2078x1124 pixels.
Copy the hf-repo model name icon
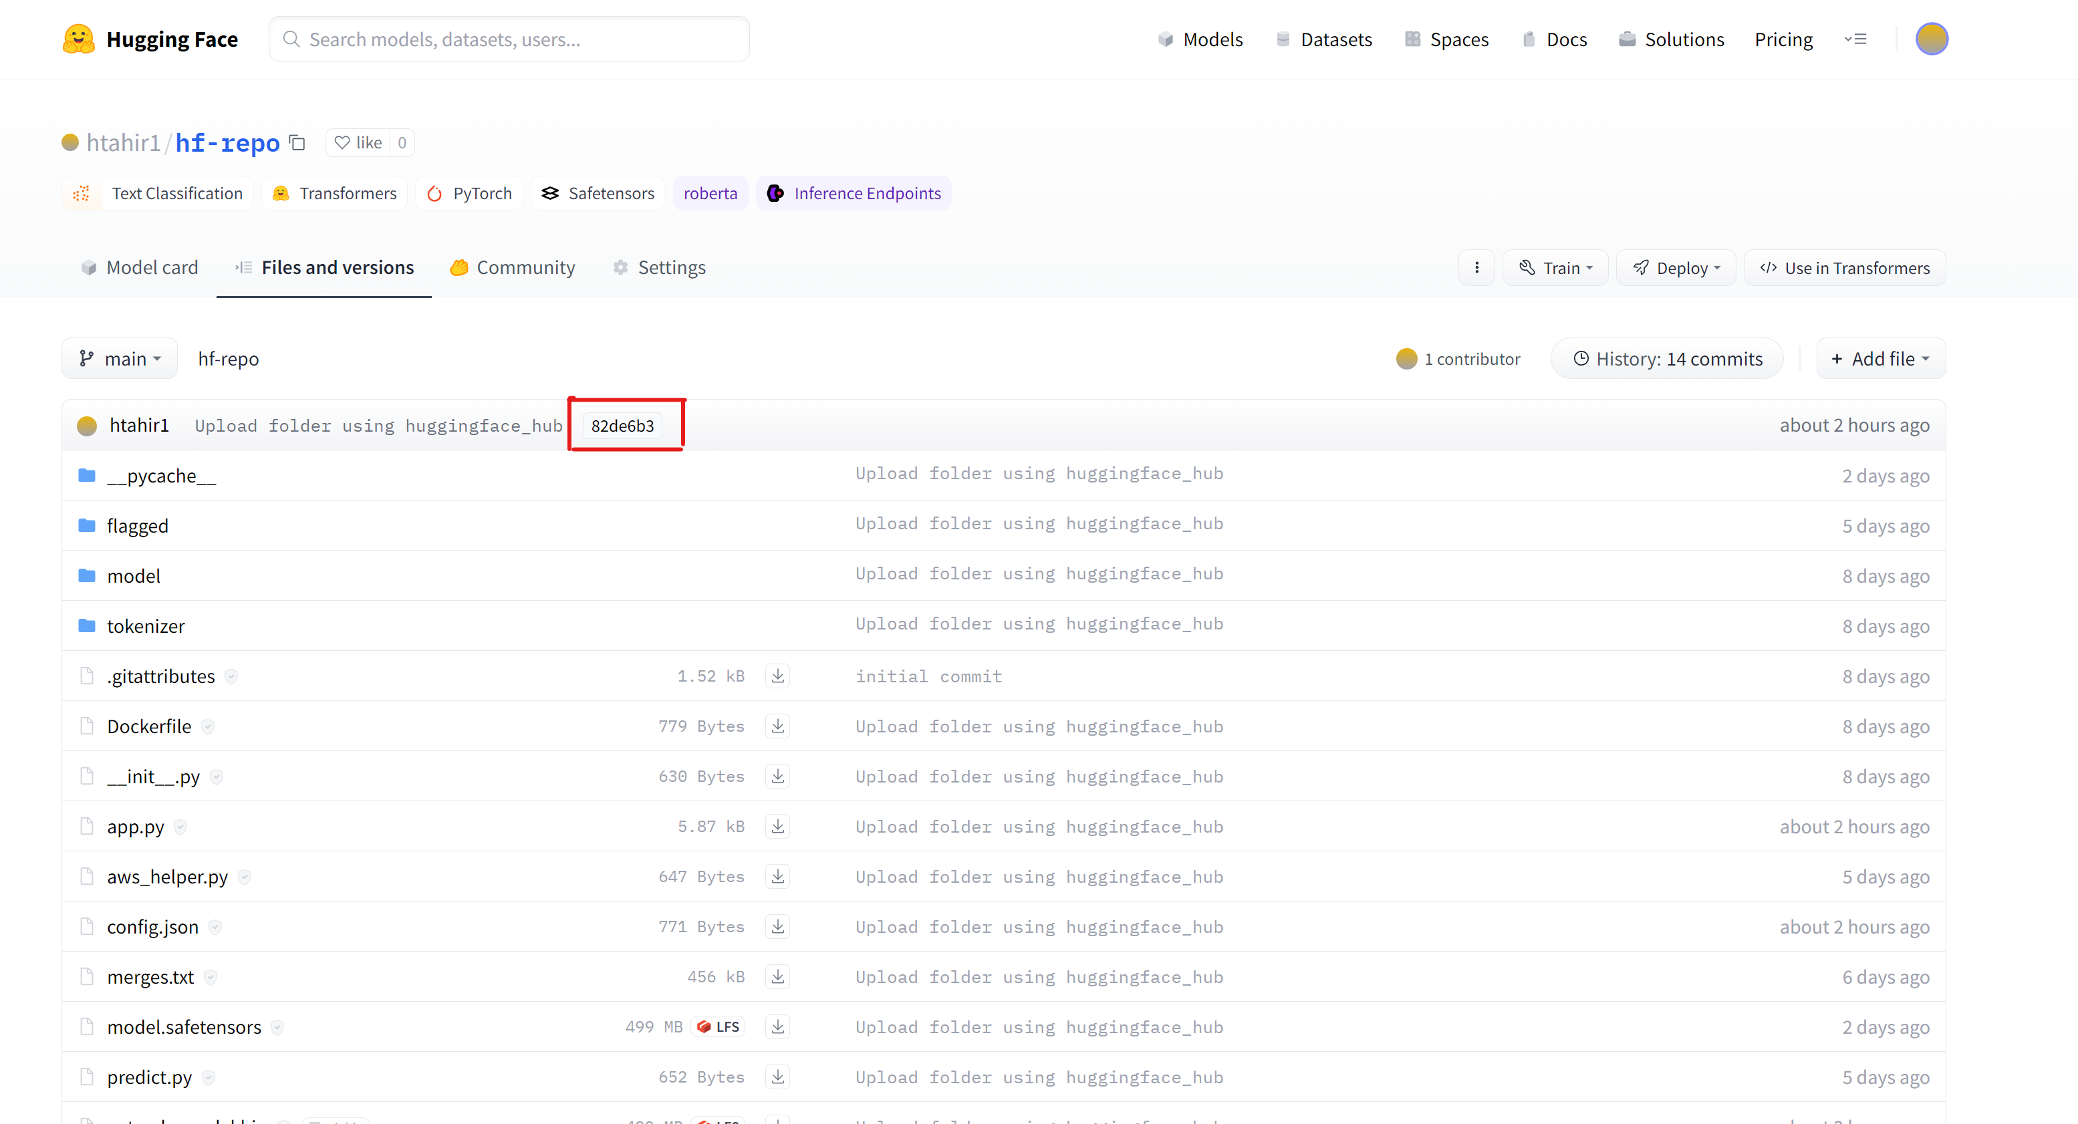(x=297, y=143)
